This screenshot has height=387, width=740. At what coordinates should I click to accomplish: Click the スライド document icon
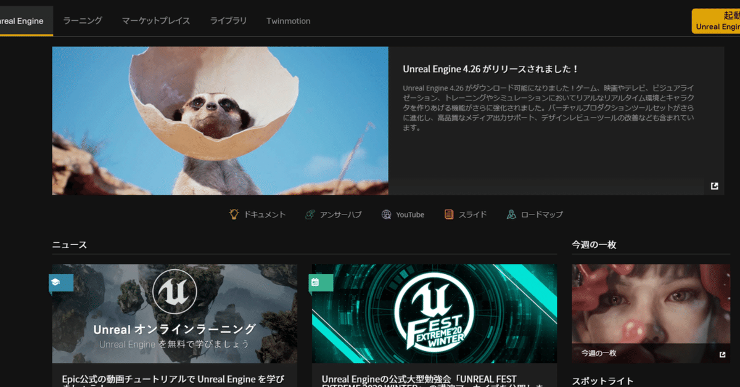449,214
